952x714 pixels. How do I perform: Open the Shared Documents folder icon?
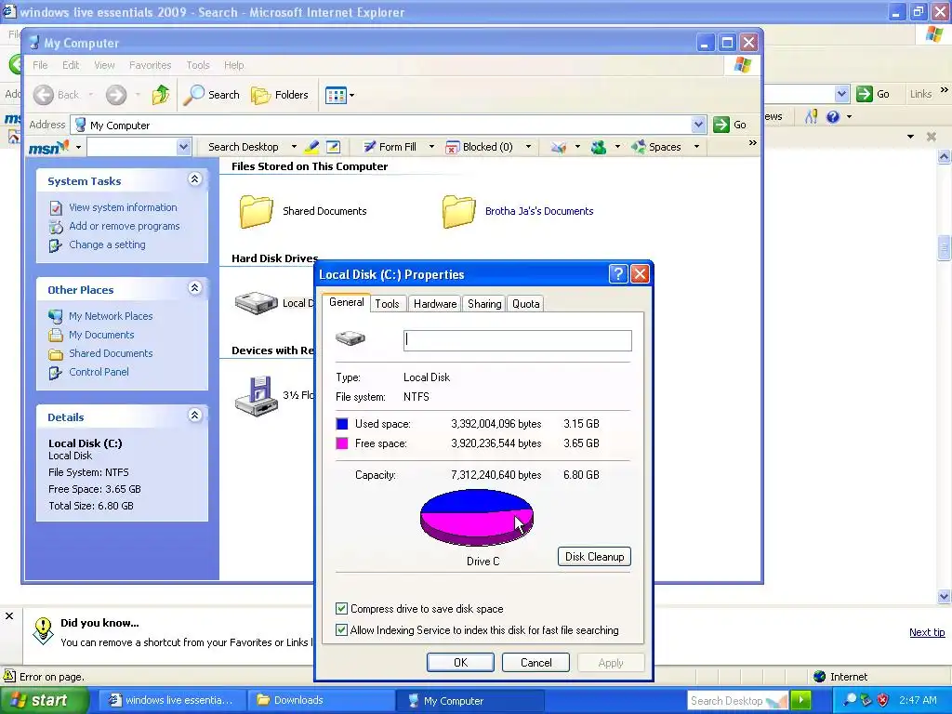click(x=257, y=211)
